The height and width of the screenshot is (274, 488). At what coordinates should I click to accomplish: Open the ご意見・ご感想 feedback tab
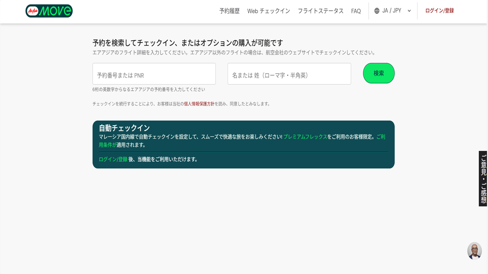click(483, 178)
